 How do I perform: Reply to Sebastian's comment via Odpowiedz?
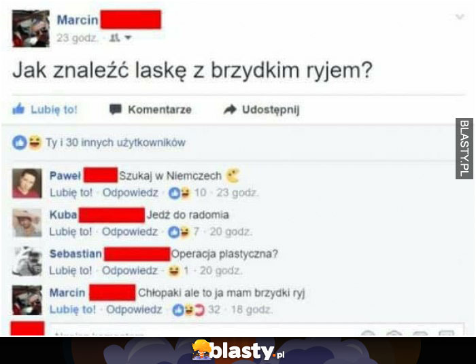130,270
